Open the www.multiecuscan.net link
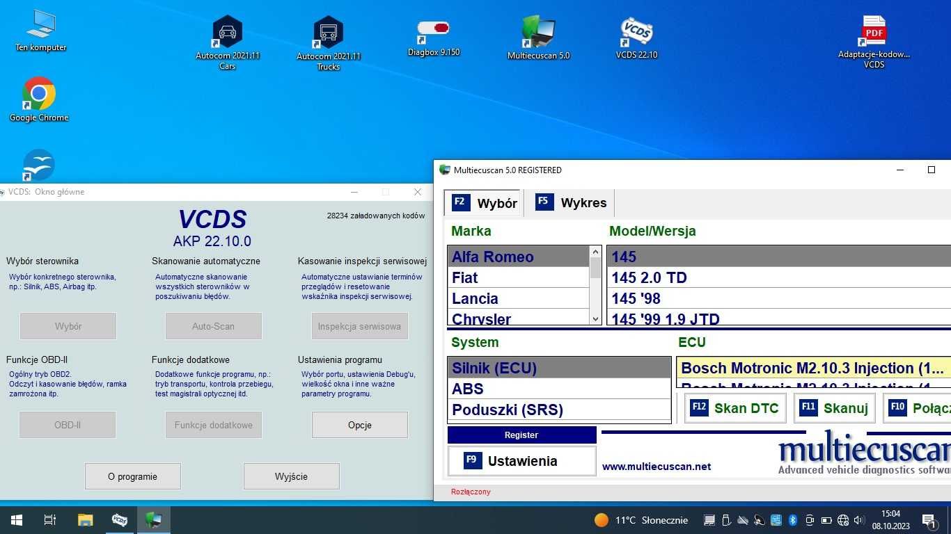Image resolution: width=951 pixels, height=534 pixels. [657, 467]
